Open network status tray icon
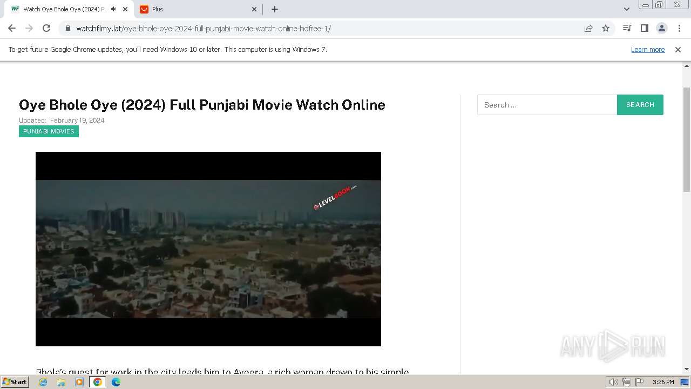 627,382
